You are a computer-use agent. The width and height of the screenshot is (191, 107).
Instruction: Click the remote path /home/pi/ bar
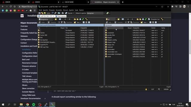(138, 25)
